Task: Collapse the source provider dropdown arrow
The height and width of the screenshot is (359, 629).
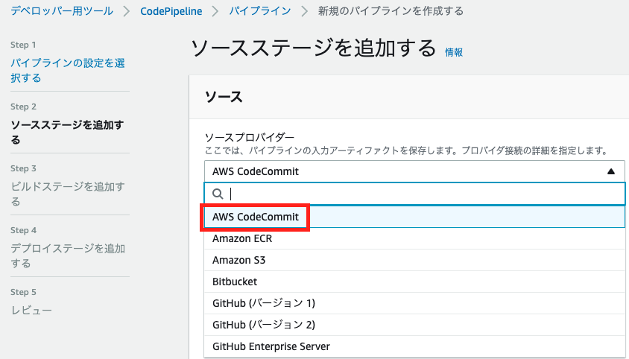Action: tap(611, 171)
